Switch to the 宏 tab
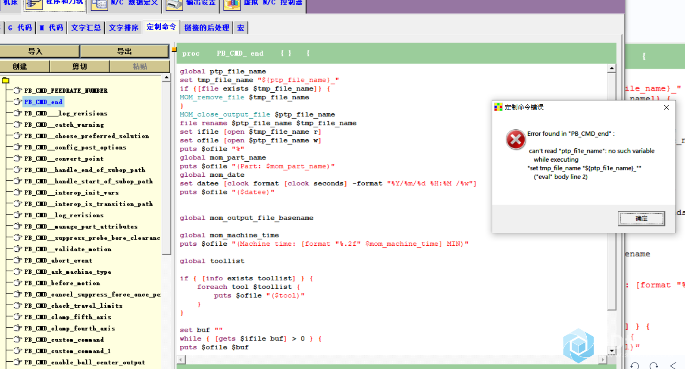685x369 pixels. [241, 28]
